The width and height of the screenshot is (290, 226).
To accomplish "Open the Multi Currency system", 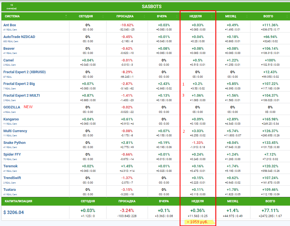I will pyautogui.click(x=15, y=131).
